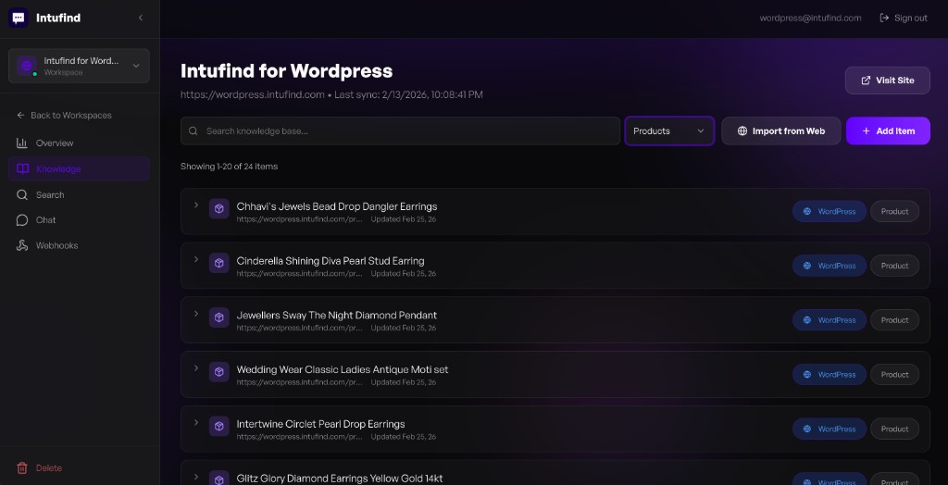The width and height of the screenshot is (948, 485).
Task: Focus the Search knowledge base field
Action: (400, 131)
